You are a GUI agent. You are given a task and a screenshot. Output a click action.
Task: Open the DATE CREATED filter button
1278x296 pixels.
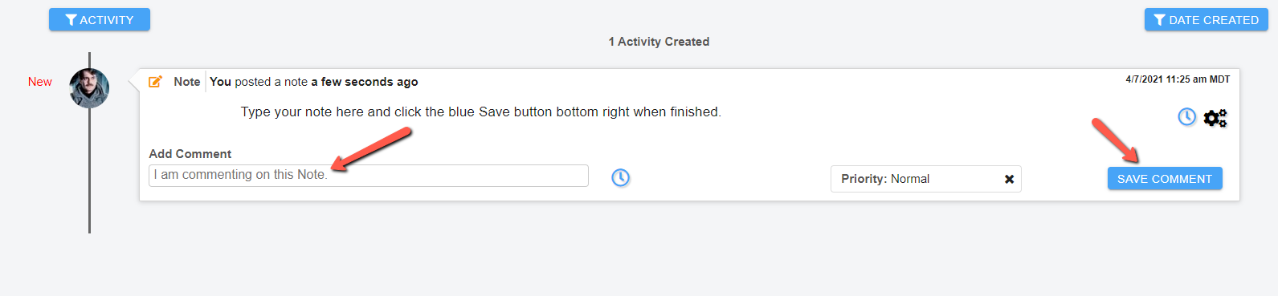tap(1206, 20)
